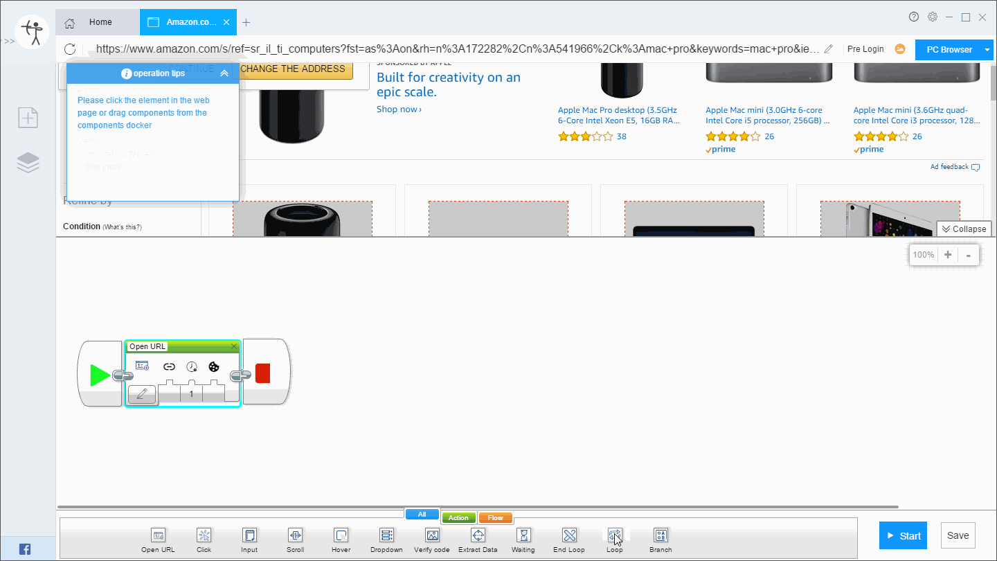
Task: Select the Open URL component icon
Action: [159, 535]
